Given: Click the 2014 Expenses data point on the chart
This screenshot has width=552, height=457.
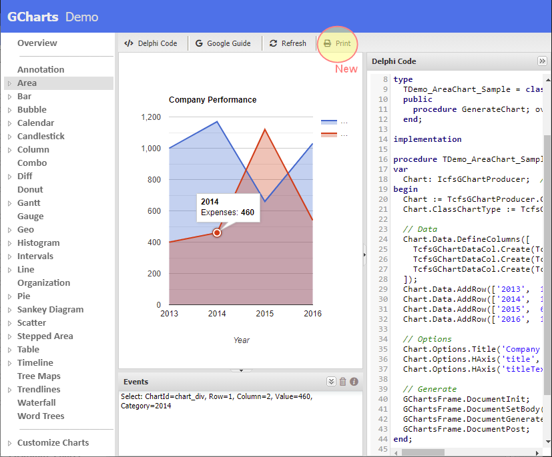Looking at the screenshot, I should click(217, 232).
